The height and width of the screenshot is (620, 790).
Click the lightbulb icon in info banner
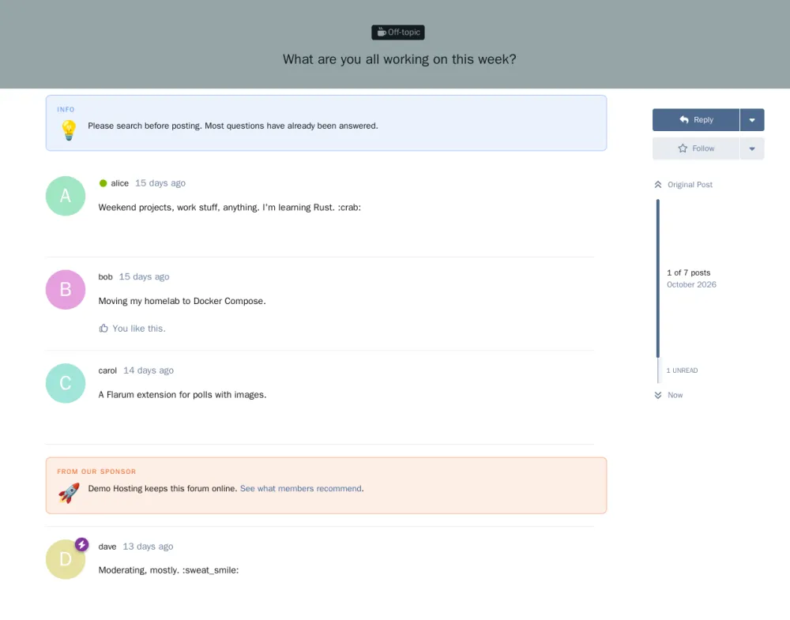pyautogui.click(x=69, y=130)
